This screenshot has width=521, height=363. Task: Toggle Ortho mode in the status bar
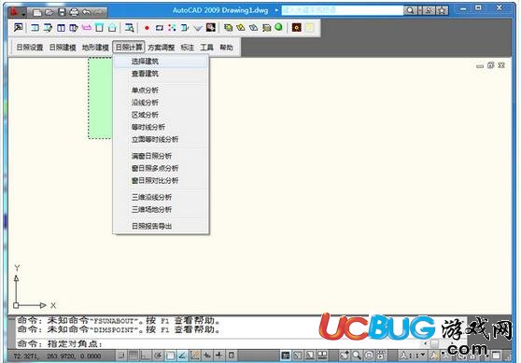[x=146, y=356]
